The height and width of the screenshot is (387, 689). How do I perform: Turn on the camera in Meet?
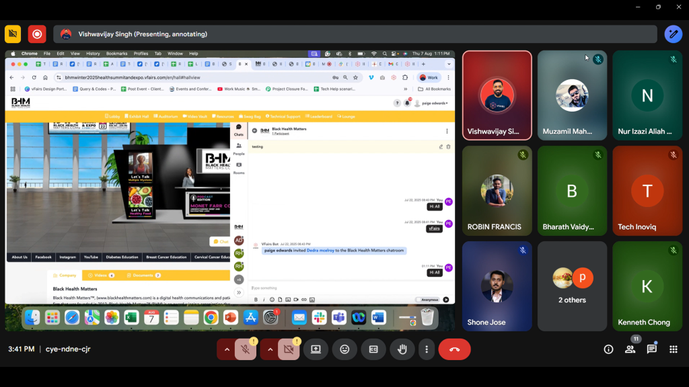(289, 349)
